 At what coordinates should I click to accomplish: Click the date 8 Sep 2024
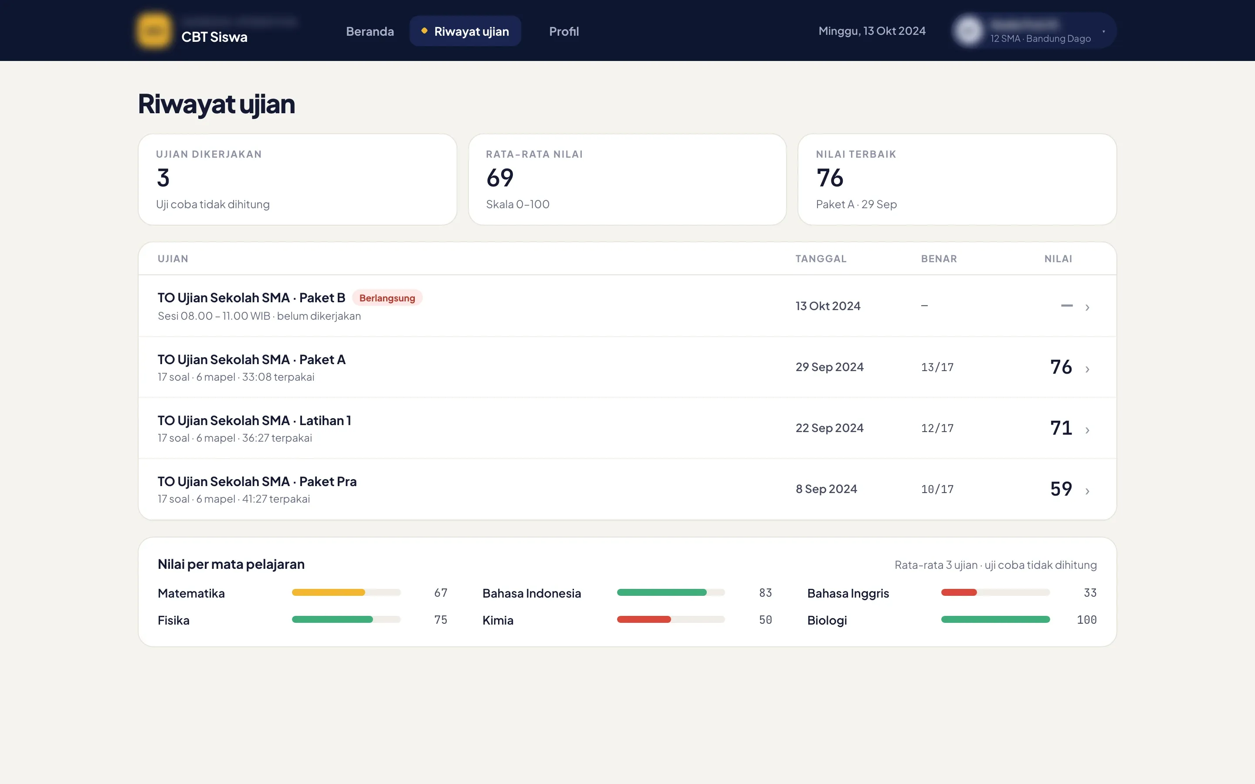point(826,489)
